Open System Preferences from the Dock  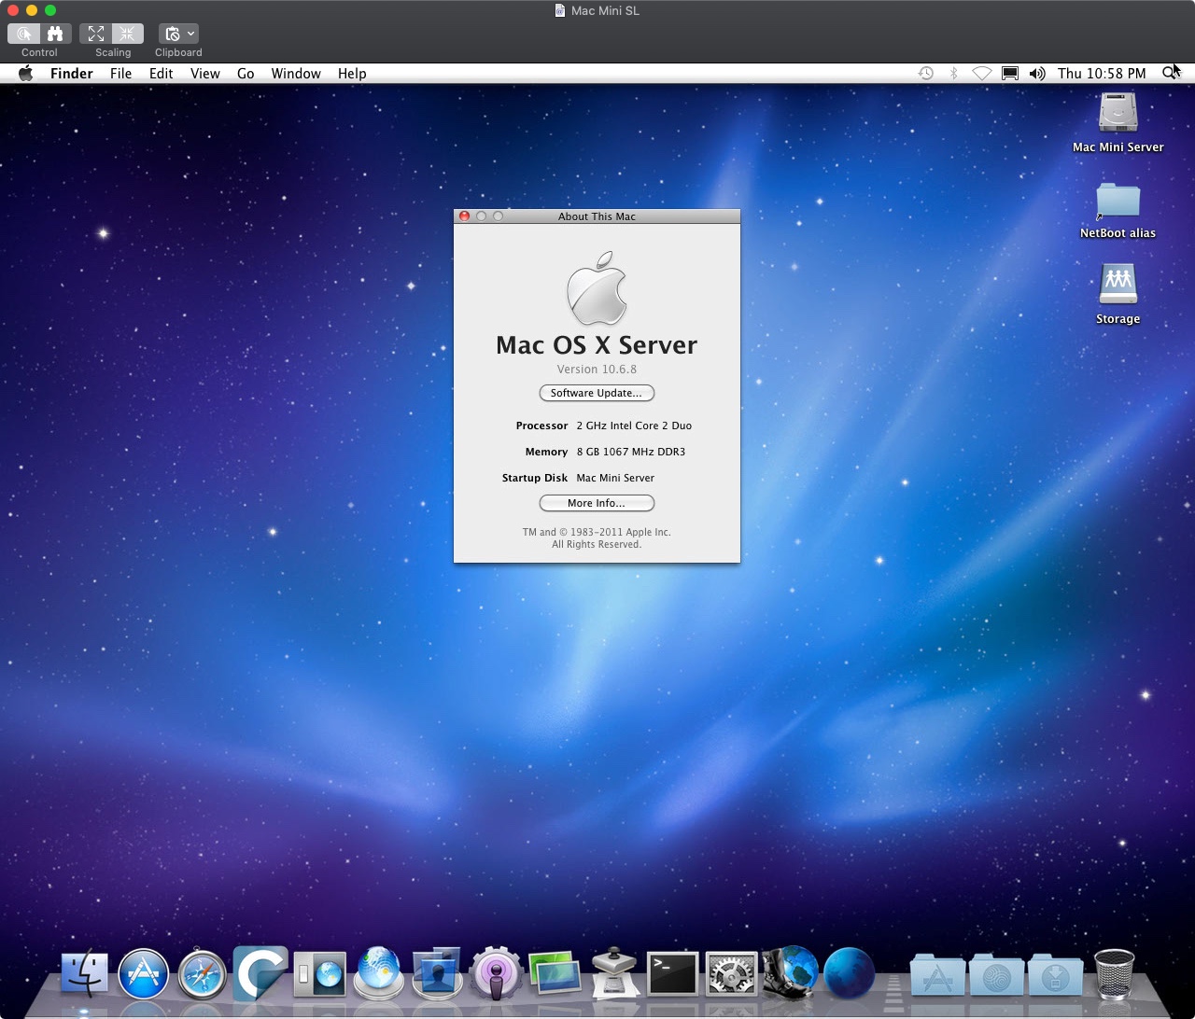[731, 974]
